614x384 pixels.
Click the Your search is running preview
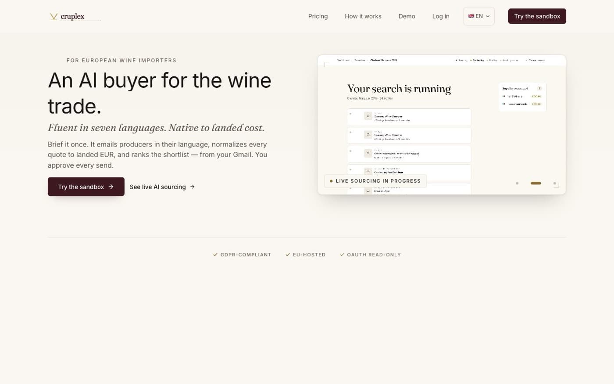[x=442, y=125]
